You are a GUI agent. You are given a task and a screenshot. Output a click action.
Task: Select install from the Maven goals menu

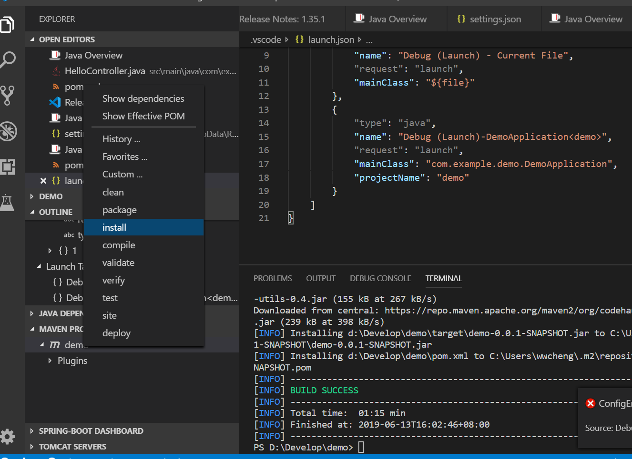pos(114,227)
